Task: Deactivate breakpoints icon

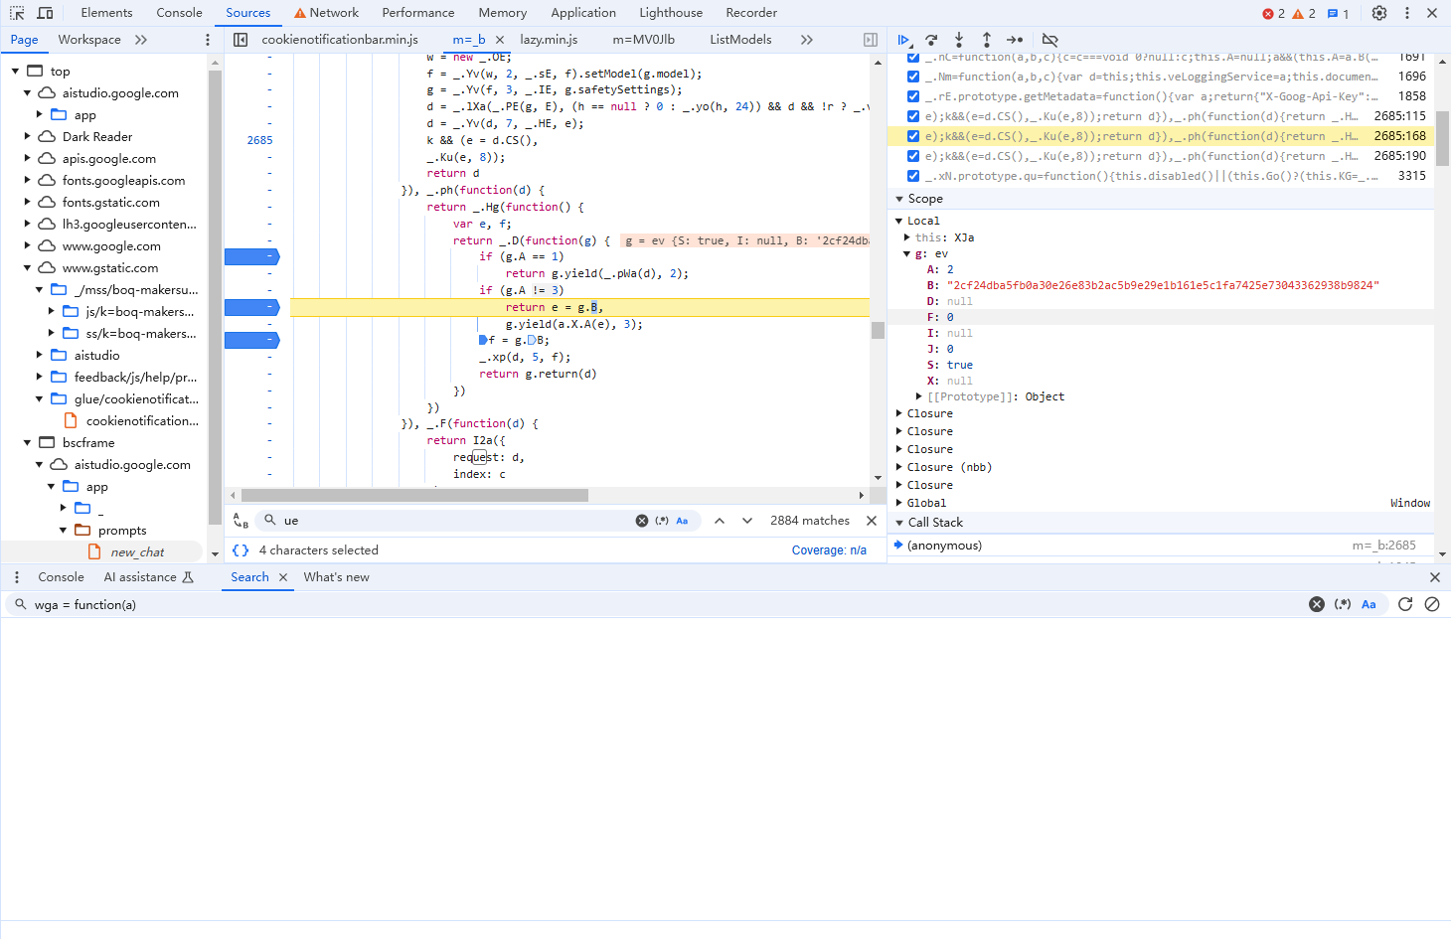Action: 1049,40
